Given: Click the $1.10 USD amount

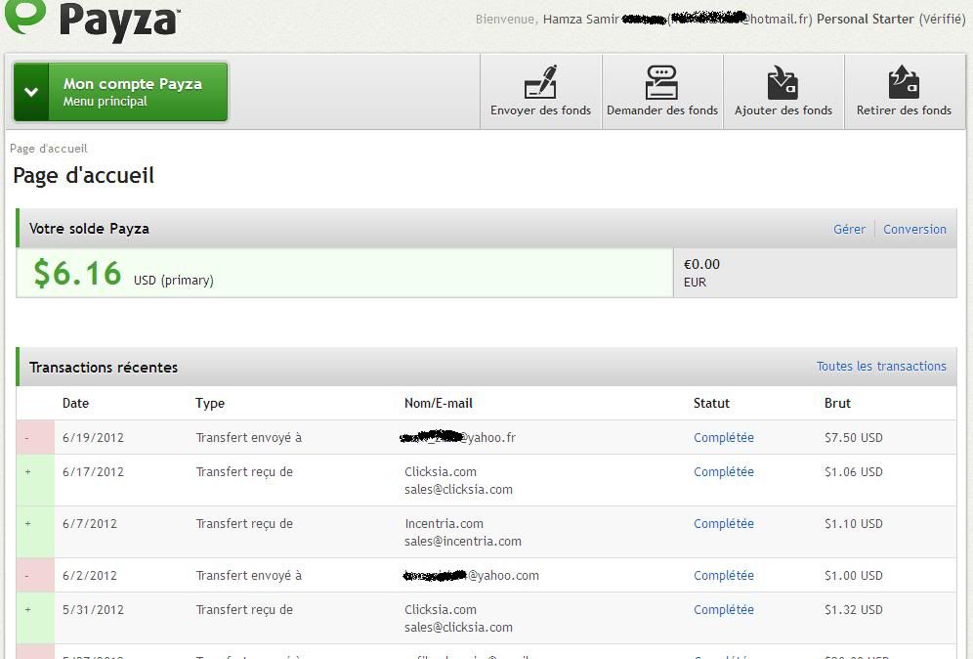Looking at the screenshot, I should (853, 524).
